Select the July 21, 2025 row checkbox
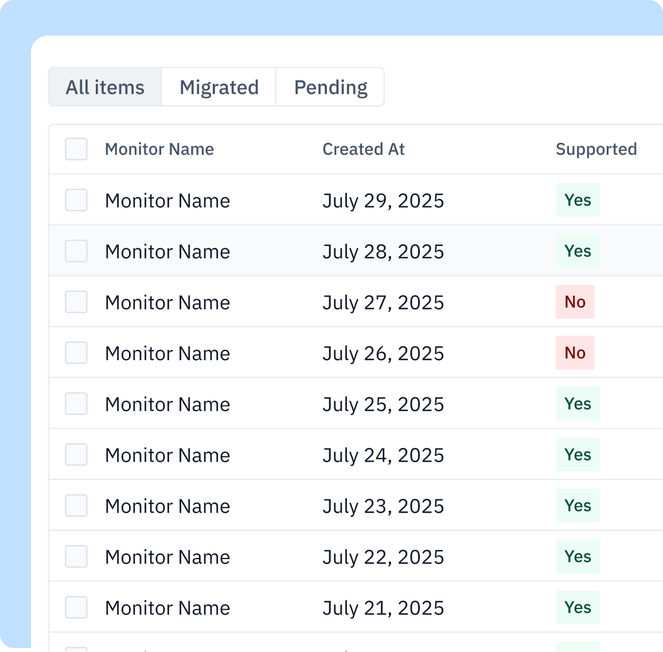This screenshot has height=652, width=663. click(x=76, y=607)
